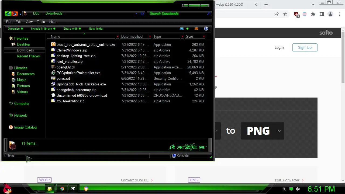The image size is (345, 194).
Task: Open the File menu
Action: 9,22
